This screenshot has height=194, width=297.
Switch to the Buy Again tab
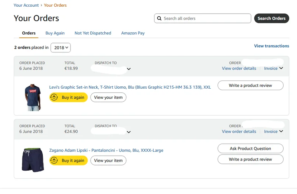55,33
